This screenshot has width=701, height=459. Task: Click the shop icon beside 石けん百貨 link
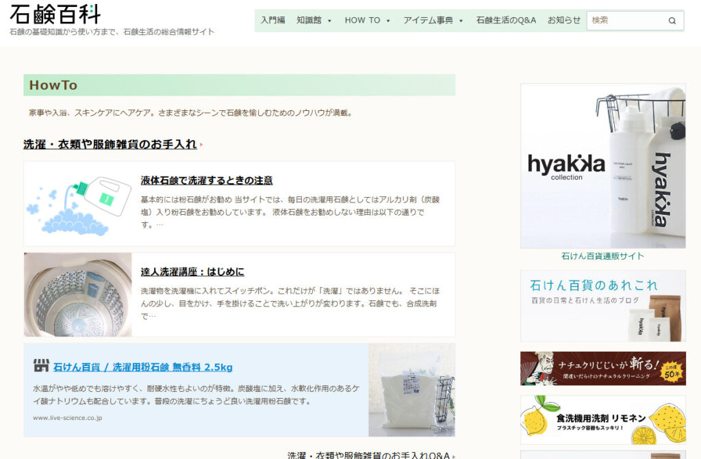tap(41, 366)
